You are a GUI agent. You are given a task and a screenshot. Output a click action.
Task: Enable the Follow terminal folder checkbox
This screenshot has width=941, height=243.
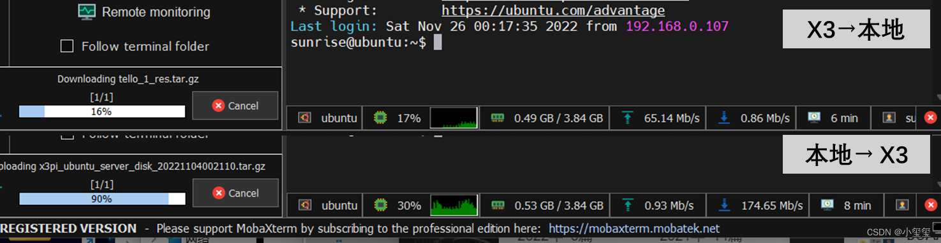click(66, 46)
